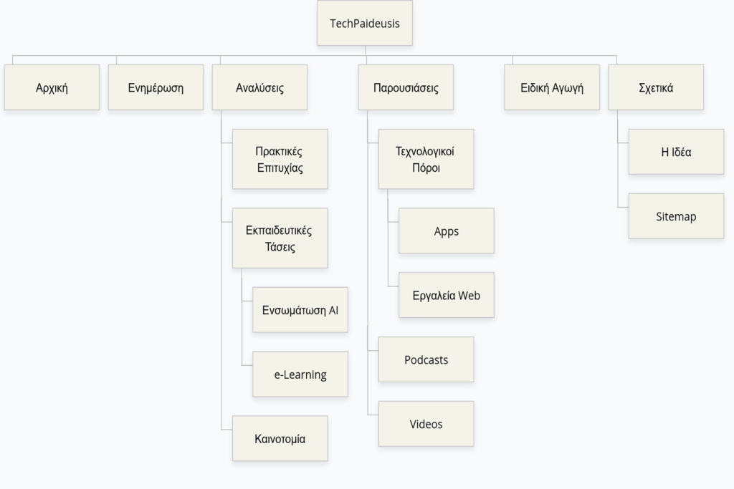Select the Videos node

click(x=426, y=424)
